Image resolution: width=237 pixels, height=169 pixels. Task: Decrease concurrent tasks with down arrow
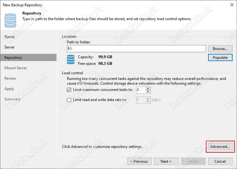tap(148, 91)
